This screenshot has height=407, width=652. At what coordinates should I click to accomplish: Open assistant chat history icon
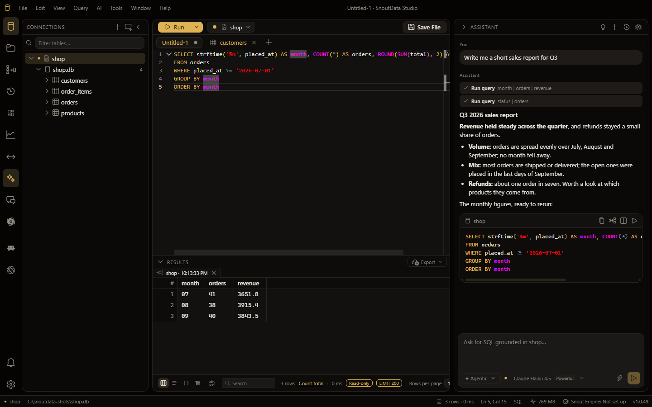[x=627, y=27]
